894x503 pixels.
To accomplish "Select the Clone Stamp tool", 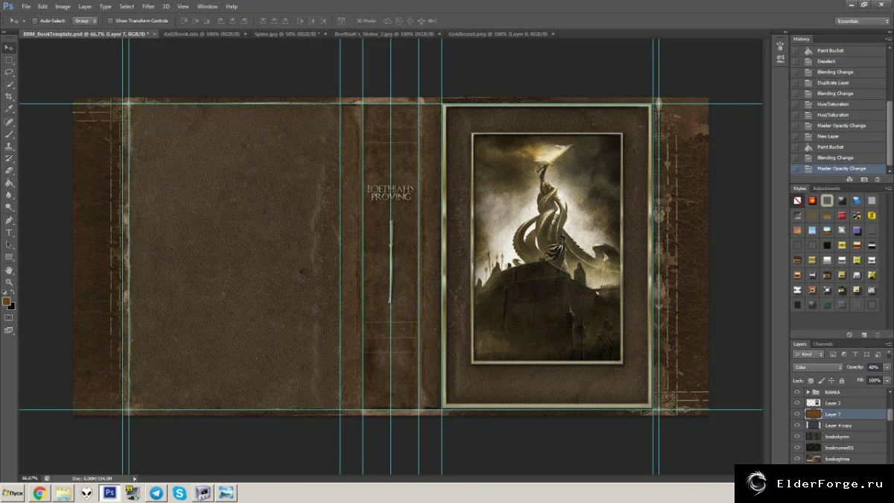I will click(x=9, y=147).
